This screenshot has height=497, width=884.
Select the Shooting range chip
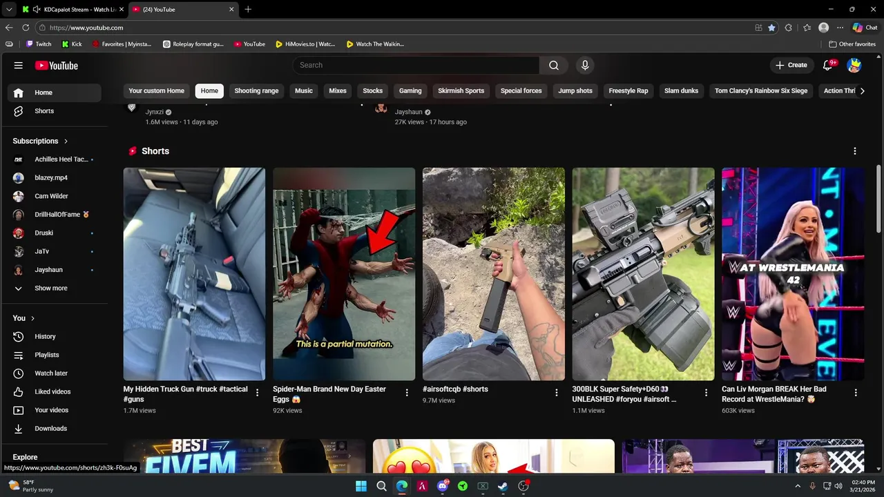[x=256, y=90]
